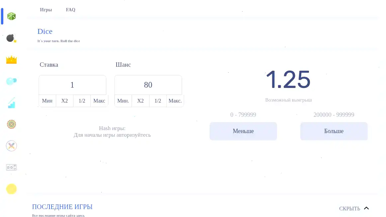Click inside the Ставка amount input field

click(72, 85)
